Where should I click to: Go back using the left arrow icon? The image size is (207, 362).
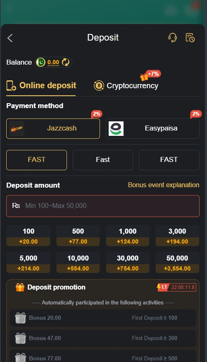tap(10, 38)
